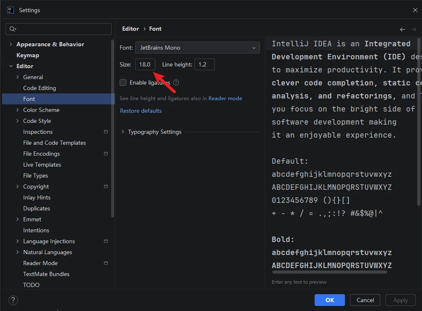Expand the Code Style node

[18, 121]
